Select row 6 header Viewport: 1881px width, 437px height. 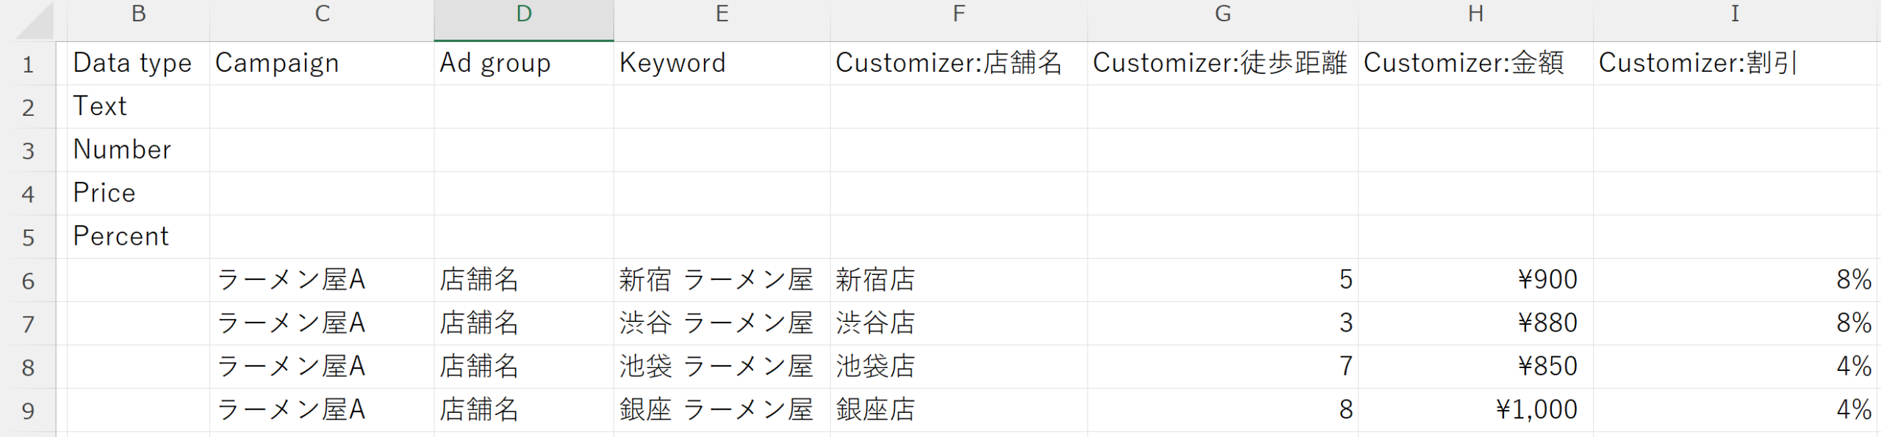28,281
